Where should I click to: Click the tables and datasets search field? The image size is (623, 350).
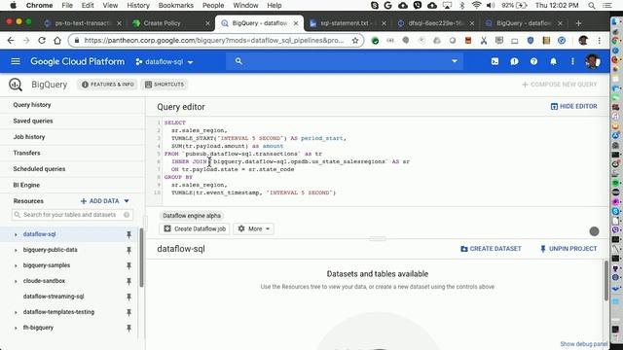pyautogui.click(x=72, y=215)
